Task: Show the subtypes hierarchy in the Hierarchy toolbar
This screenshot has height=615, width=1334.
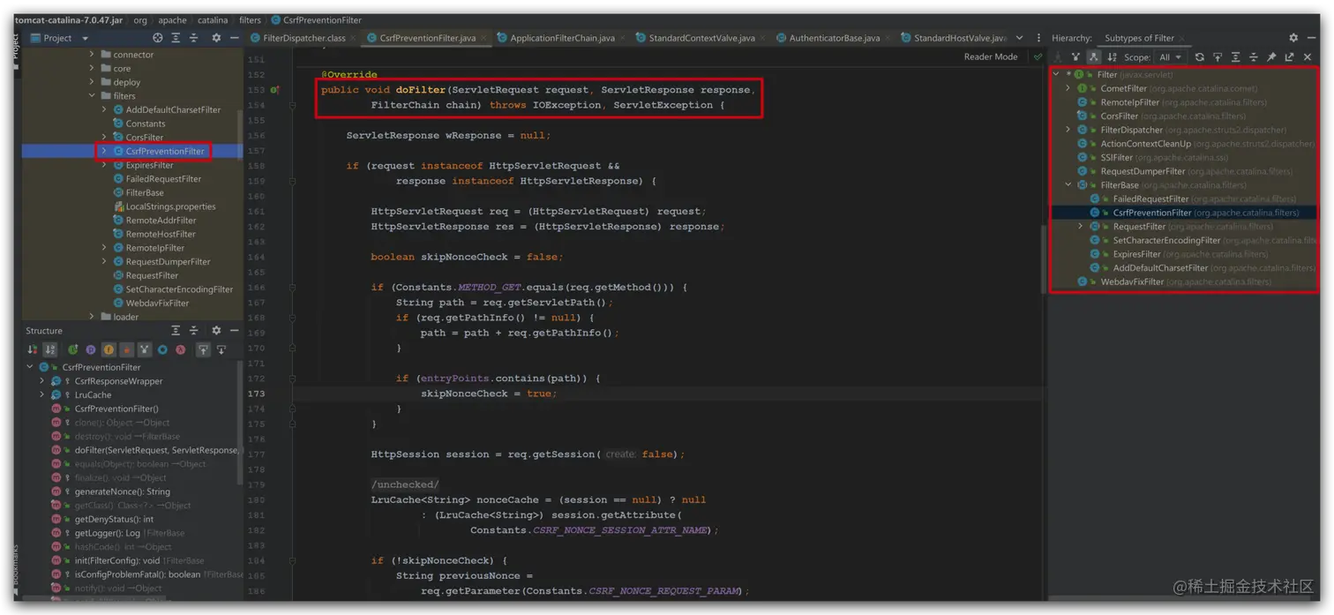Action: click(x=1094, y=57)
